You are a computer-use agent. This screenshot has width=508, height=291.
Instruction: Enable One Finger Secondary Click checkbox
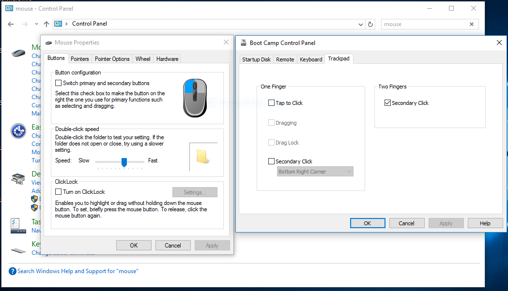click(x=272, y=161)
